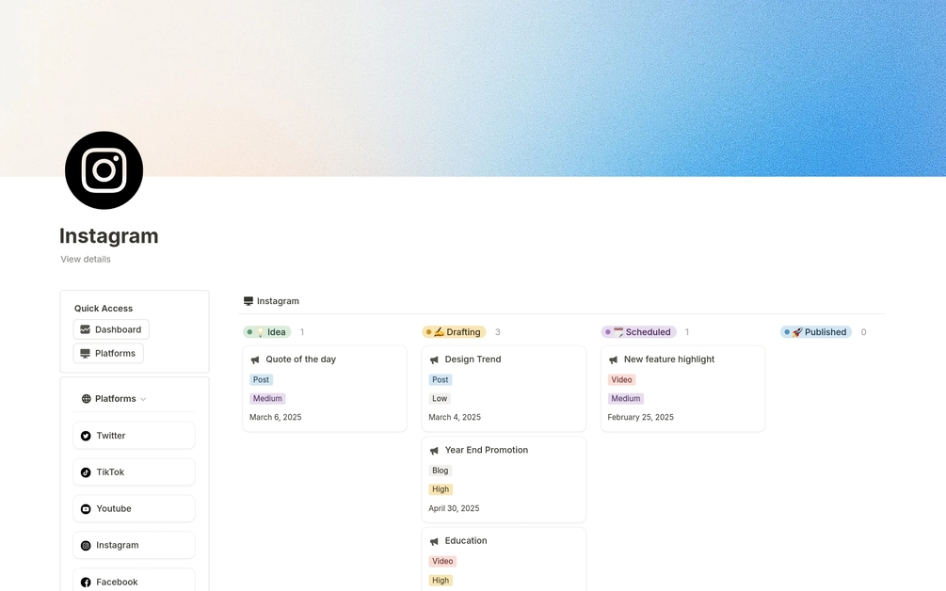Open the New feature highlight card

tap(683, 389)
